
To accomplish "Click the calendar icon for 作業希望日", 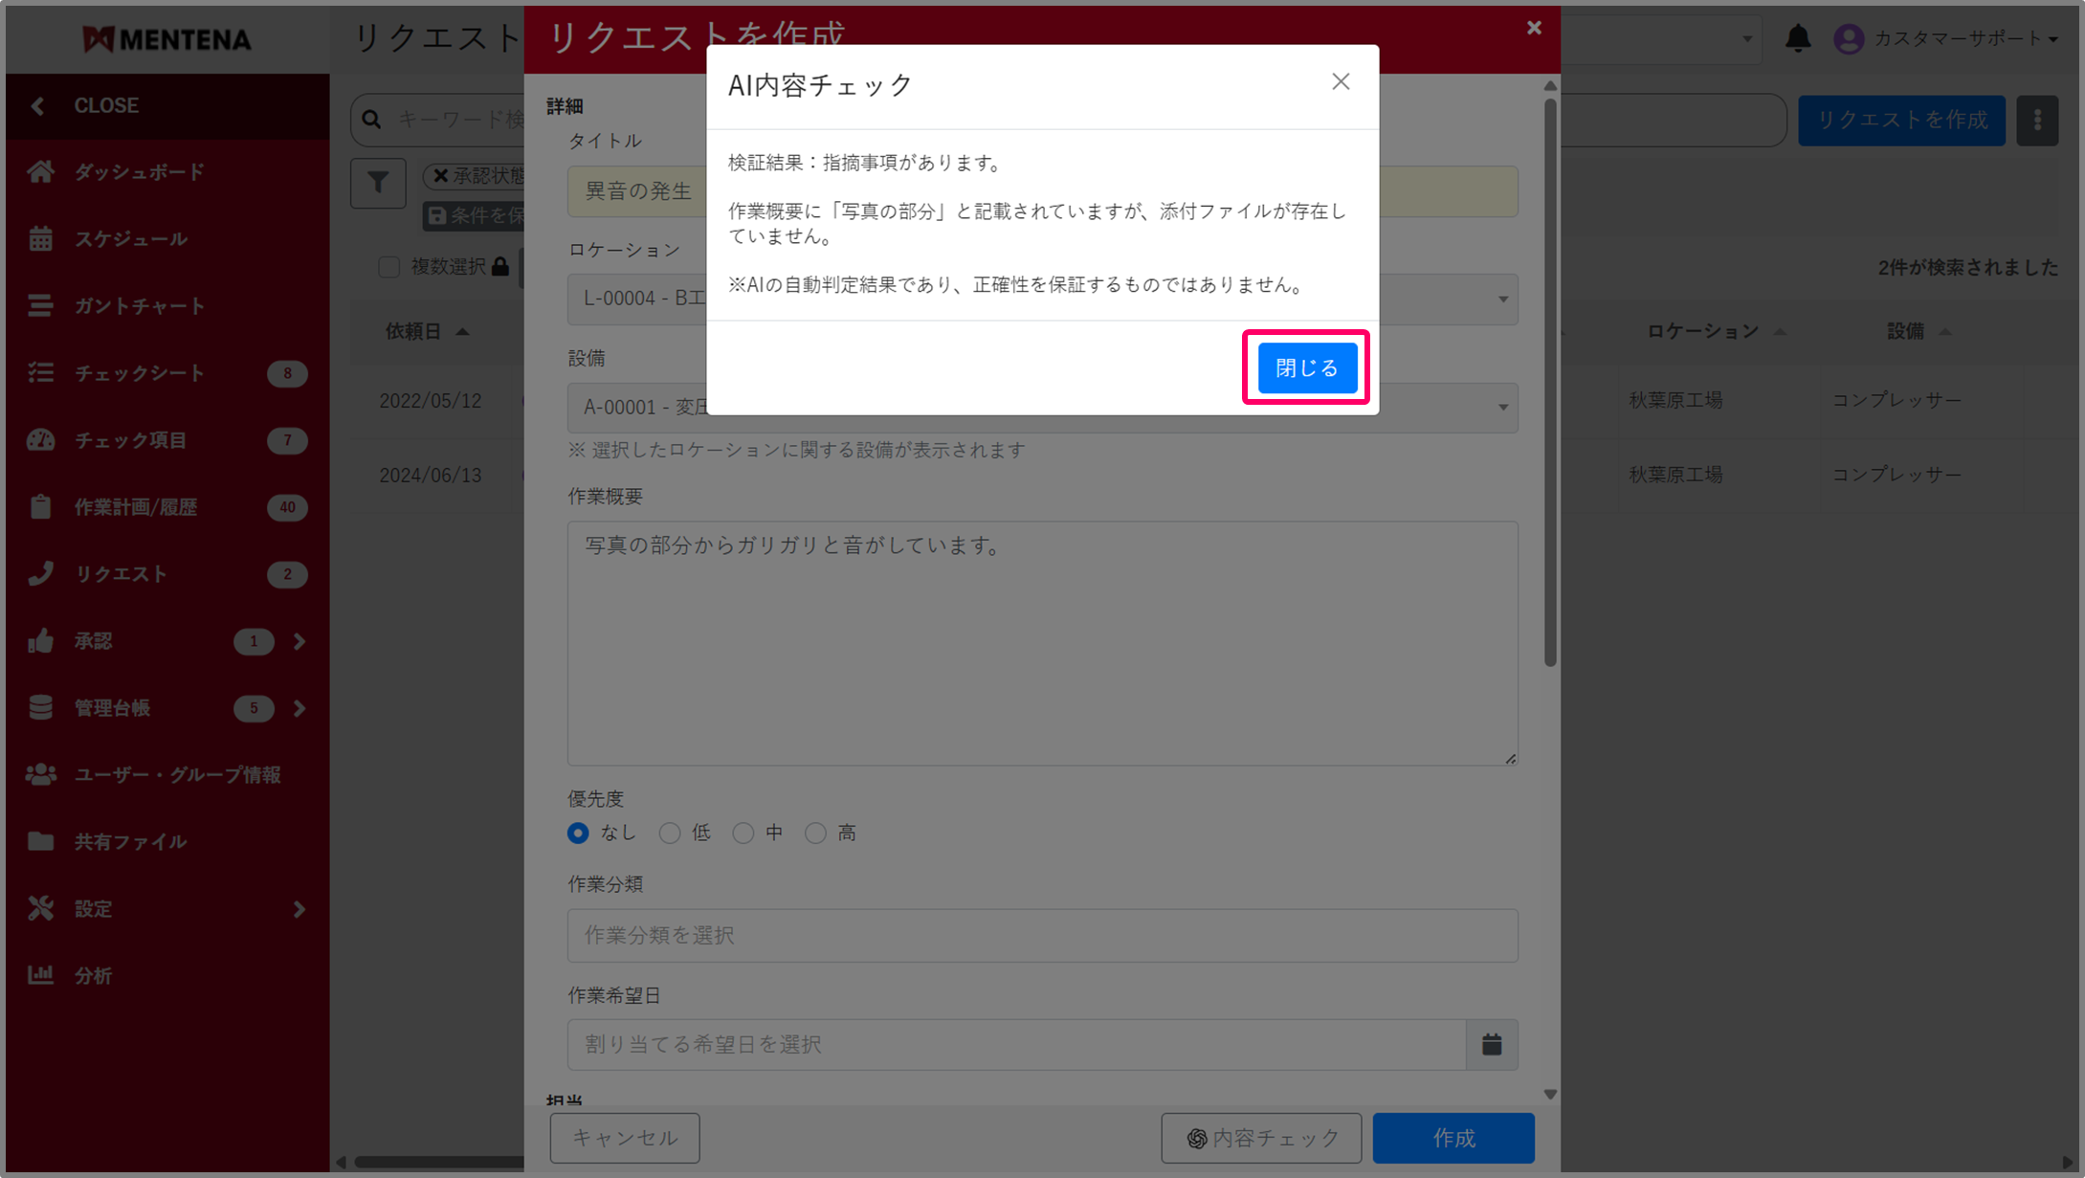I will point(1491,1044).
